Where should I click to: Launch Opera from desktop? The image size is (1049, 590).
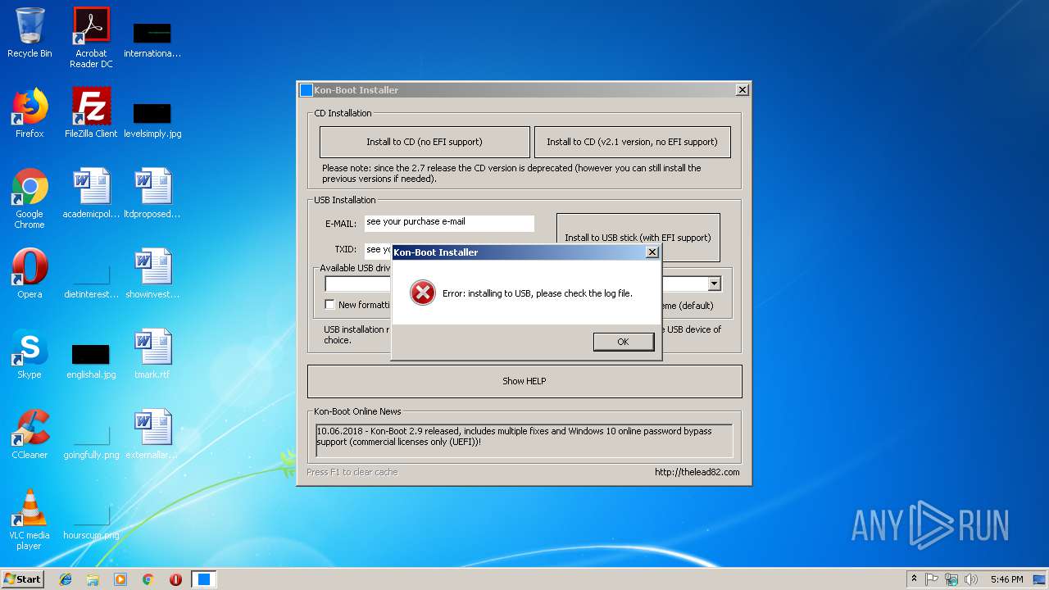(x=30, y=274)
